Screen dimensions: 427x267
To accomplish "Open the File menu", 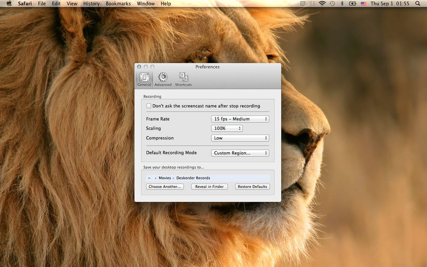I will point(42,4).
